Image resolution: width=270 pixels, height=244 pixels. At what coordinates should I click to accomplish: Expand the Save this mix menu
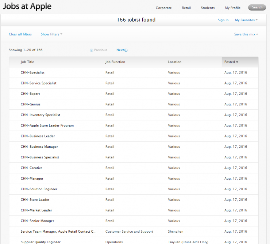(x=246, y=34)
